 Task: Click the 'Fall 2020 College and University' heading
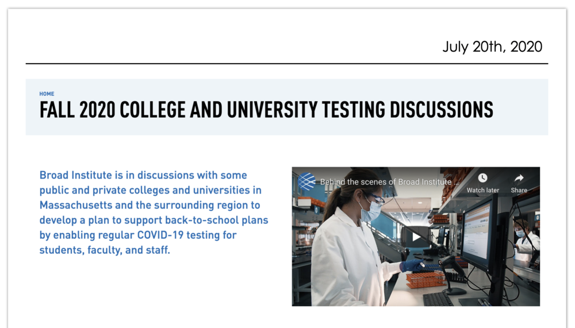(x=266, y=110)
